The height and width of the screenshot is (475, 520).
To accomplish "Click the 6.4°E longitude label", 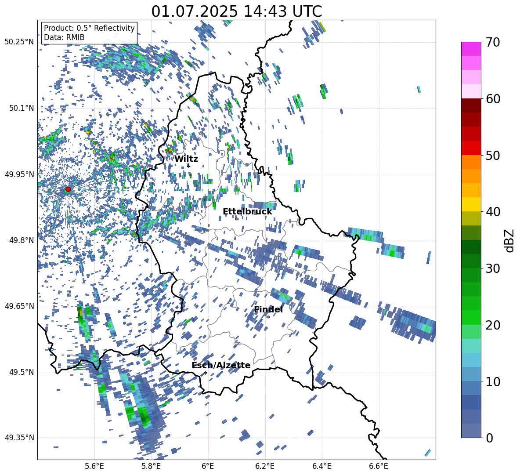I will [x=321, y=467].
